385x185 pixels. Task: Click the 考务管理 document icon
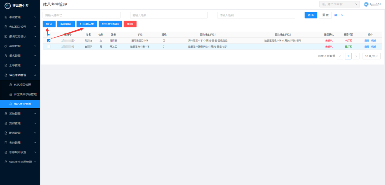[x=6, y=143]
